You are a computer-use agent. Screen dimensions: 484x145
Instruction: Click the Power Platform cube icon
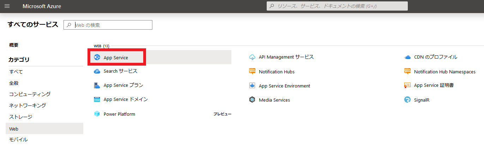pyautogui.click(x=97, y=114)
